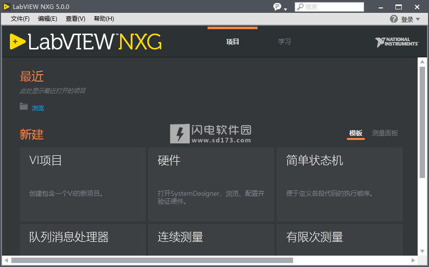Click the 打开SystemDesigner description text

point(211,197)
